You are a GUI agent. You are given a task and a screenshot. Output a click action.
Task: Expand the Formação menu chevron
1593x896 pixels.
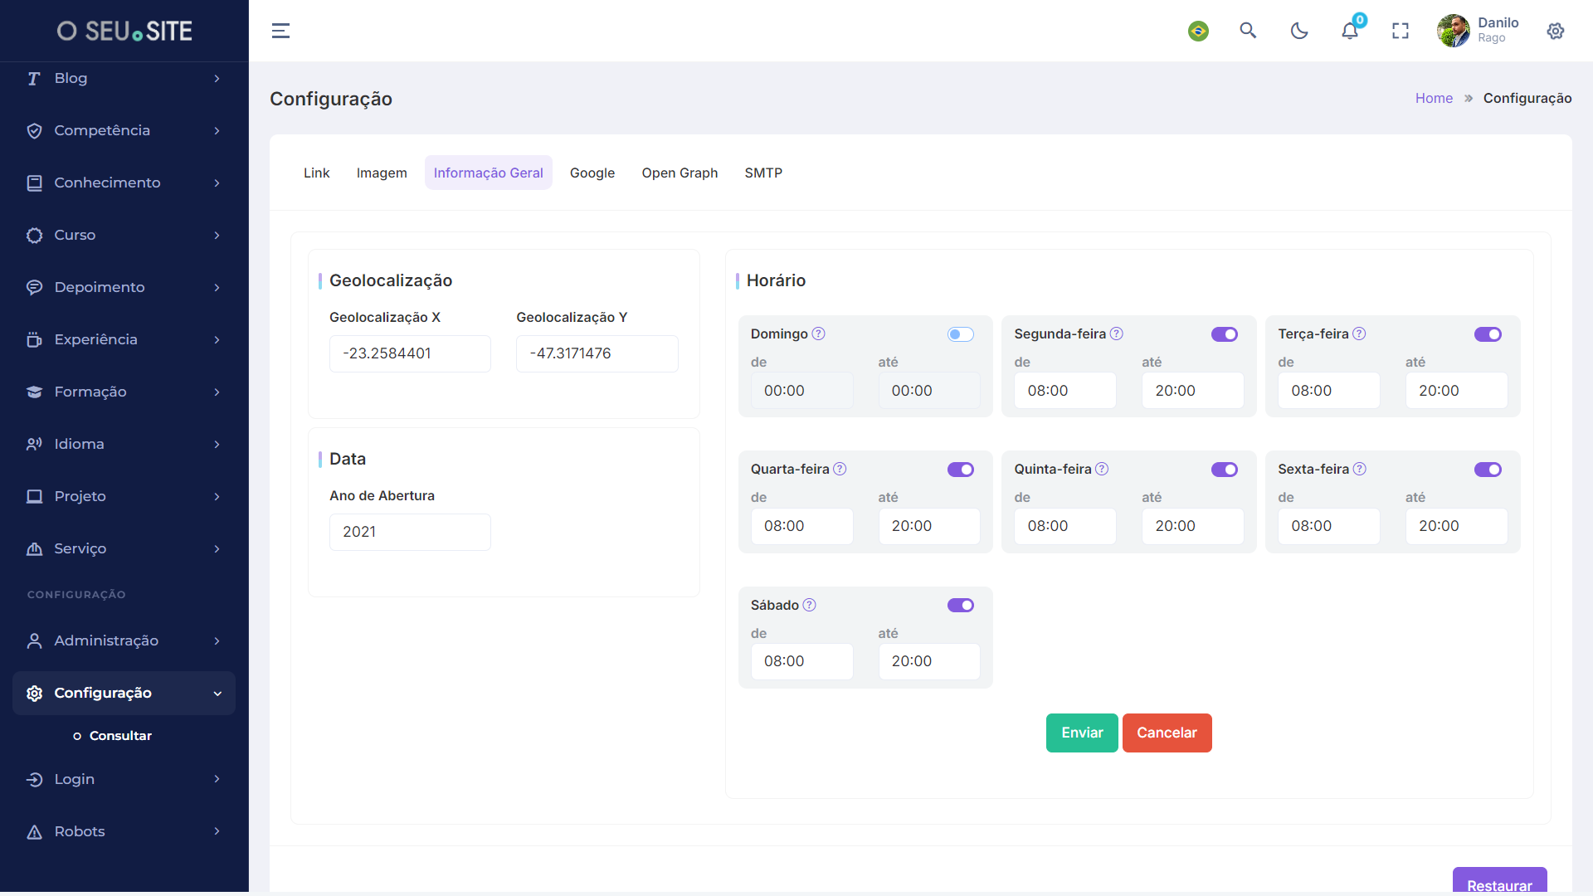click(x=217, y=392)
